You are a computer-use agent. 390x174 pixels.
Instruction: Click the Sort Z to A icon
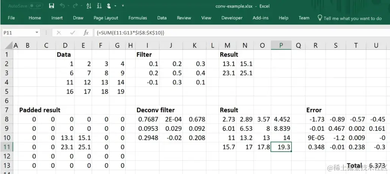tap(99, 6)
